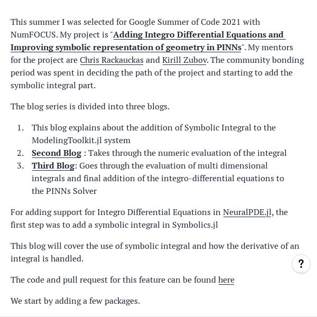Click the 'Google Summer of Code 2021' phrase
The image size is (317, 317).
[184, 22]
